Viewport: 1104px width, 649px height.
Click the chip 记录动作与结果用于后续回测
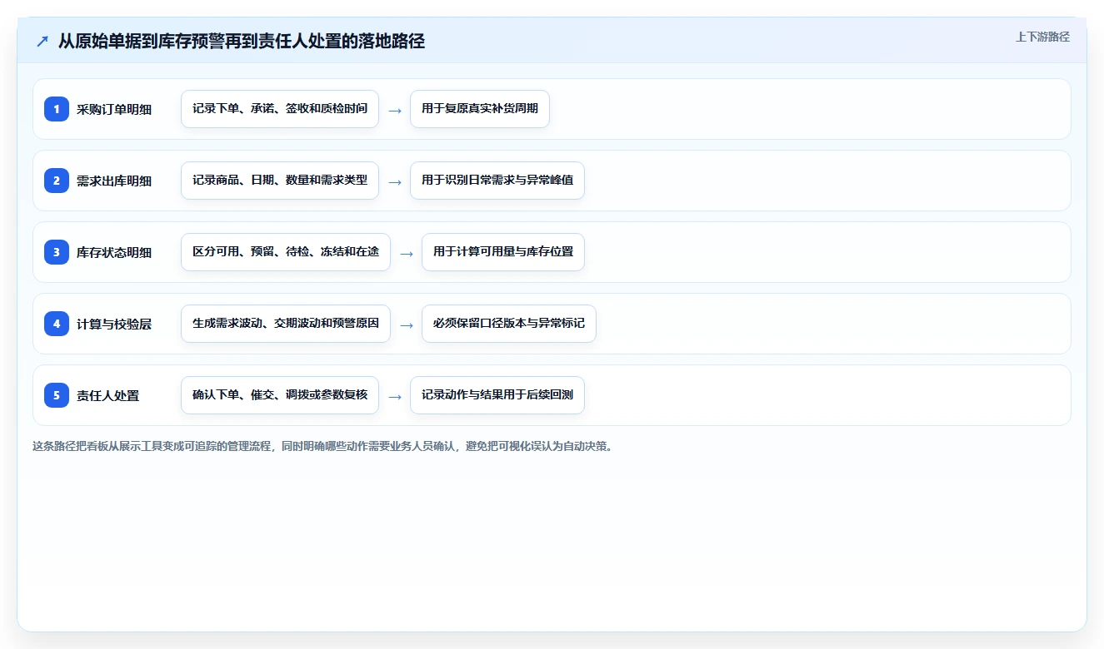coord(497,395)
